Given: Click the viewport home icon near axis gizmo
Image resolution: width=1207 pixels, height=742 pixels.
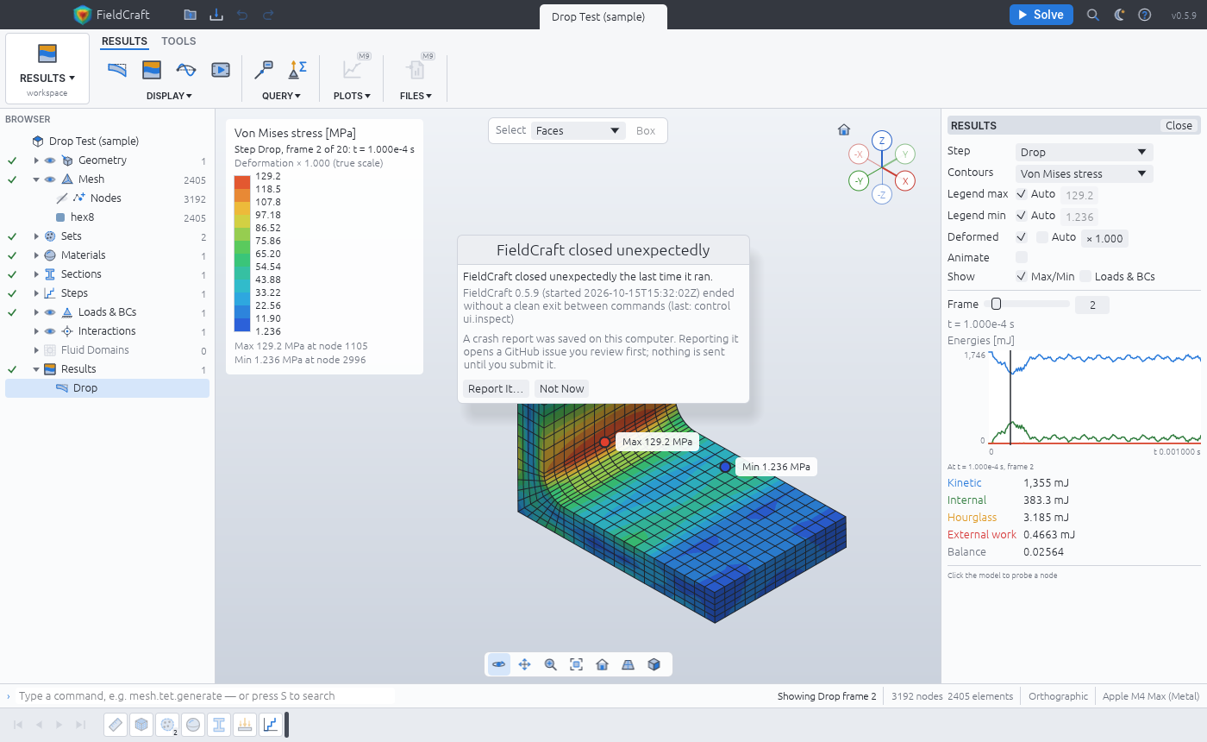Looking at the screenshot, I should tap(844, 129).
